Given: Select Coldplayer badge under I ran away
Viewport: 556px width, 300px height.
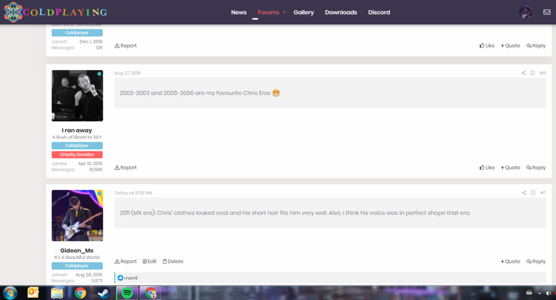Looking at the screenshot, I should point(77,146).
